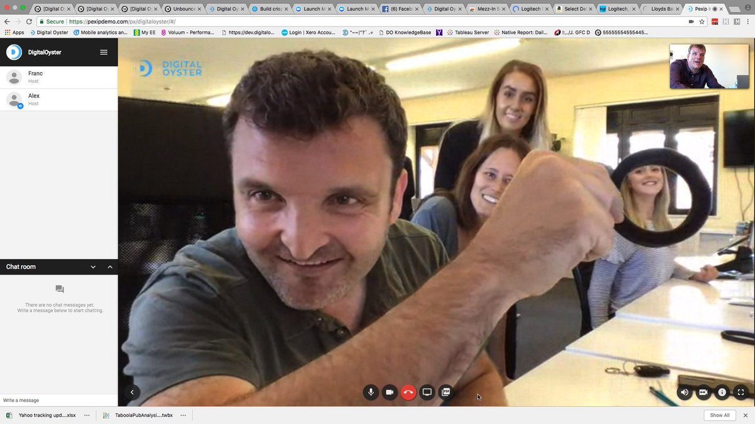Open the 55555554555445... bookmark
Screen dimensions: 755x424
pyautogui.click(x=621, y=32)
